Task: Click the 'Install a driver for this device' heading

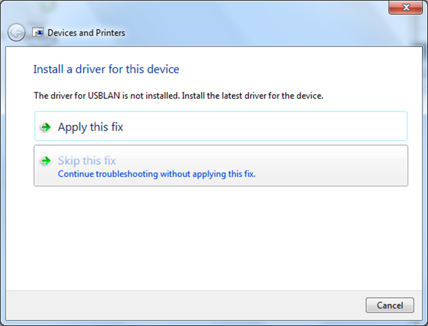Action: click(106, 69)
